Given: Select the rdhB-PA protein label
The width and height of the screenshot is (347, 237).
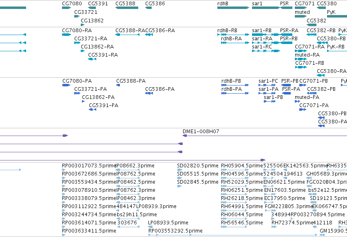Looking at the screenshot, I should click(x=232, y=89).
